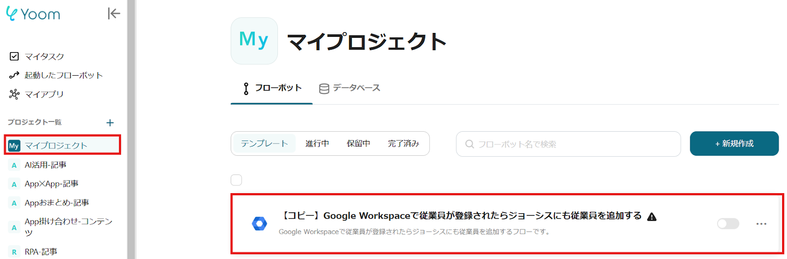The height and width of the screenshot is (259, 787).
Task: Click the + 新規作成 button
Action: pos(734,144)
